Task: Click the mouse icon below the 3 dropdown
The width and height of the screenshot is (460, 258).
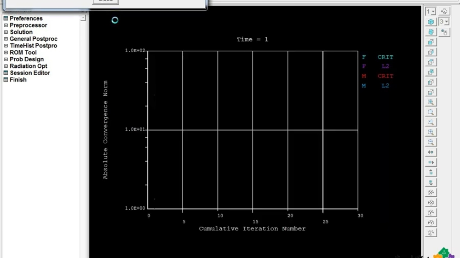Action: [x=444, y=32]
